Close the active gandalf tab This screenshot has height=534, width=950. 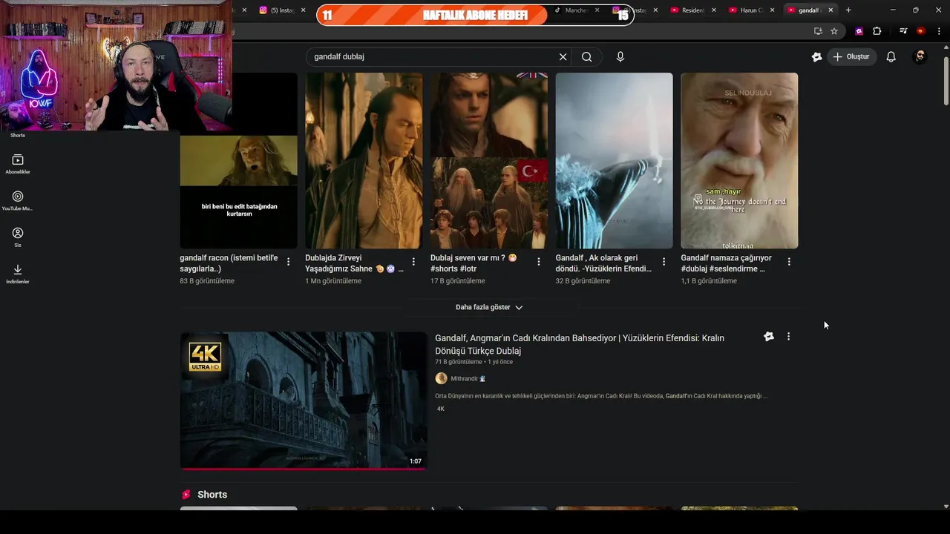(x=831, y=10)
